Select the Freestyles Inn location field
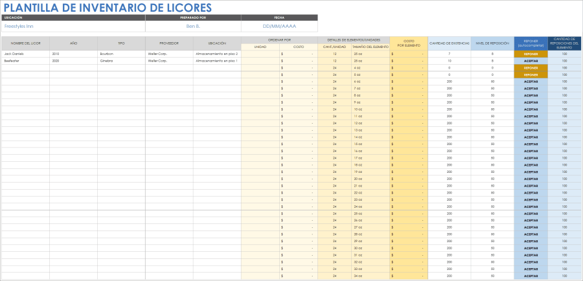 (74, 27)
